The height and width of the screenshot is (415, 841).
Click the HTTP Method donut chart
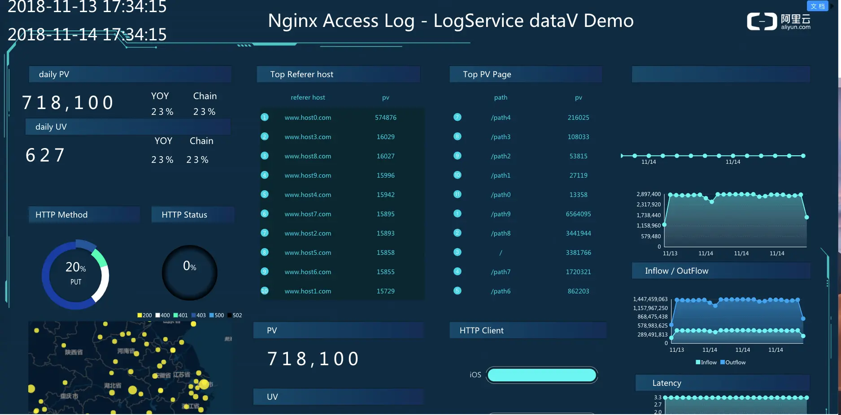pyautogui.click(x=75, y=275)
